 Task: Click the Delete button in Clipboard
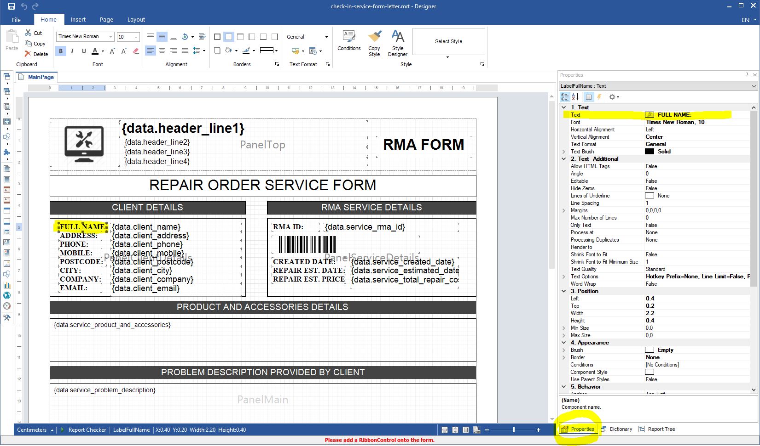[x=36, y=54]
